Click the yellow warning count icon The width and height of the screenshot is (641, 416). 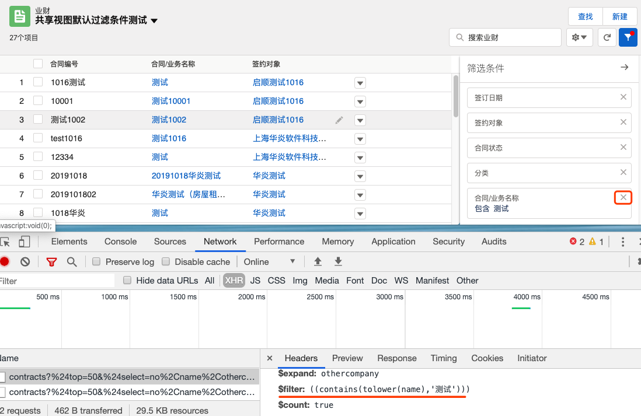click(x=593, y=242)
